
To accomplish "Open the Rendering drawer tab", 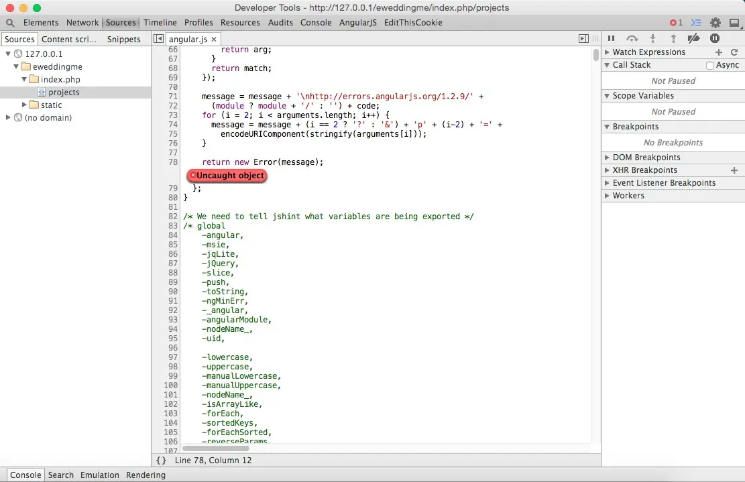I will (146, 475).
